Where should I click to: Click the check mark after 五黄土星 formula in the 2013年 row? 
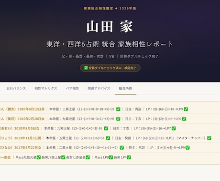click(108, 138)
